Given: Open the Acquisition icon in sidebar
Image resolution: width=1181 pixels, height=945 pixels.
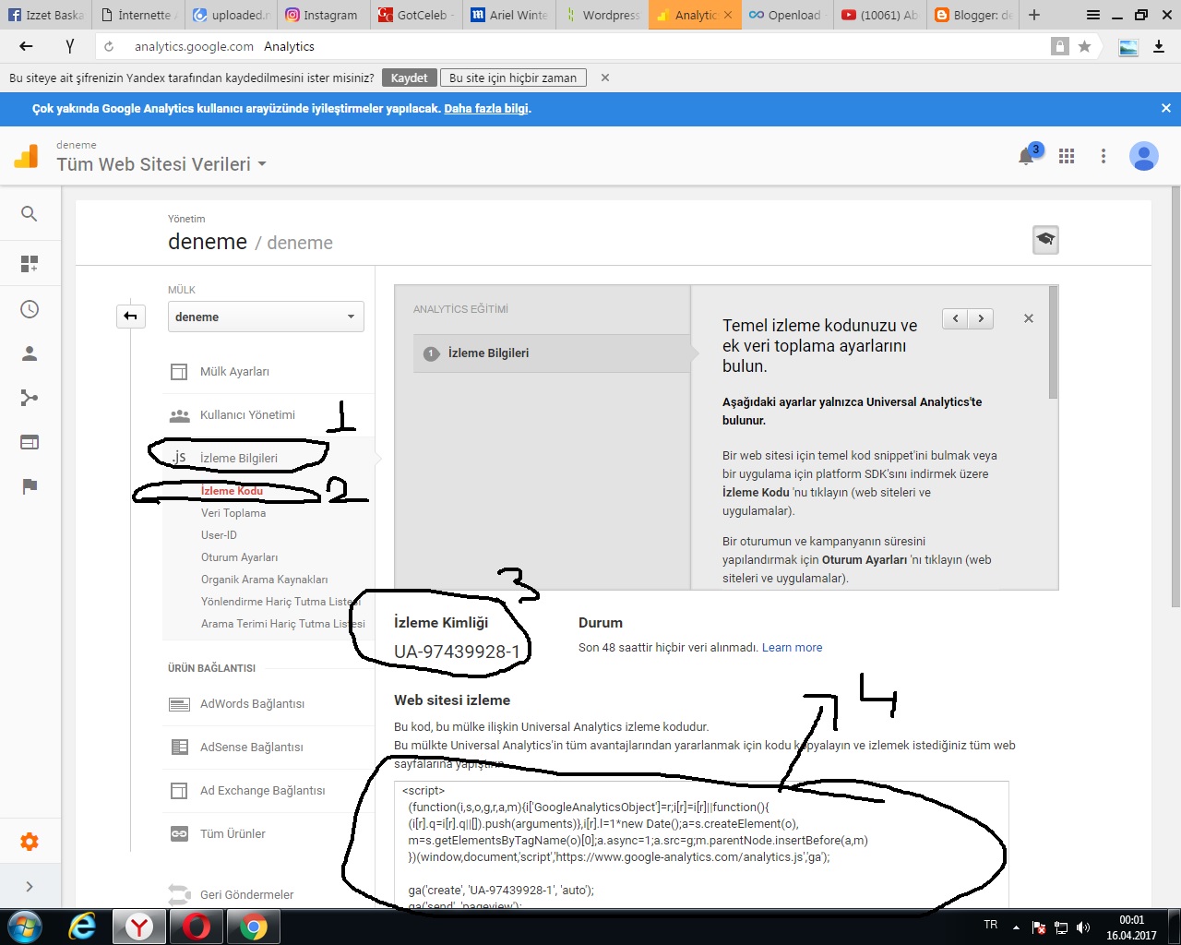Looking at the screenshot, I should tap(30, 398).
